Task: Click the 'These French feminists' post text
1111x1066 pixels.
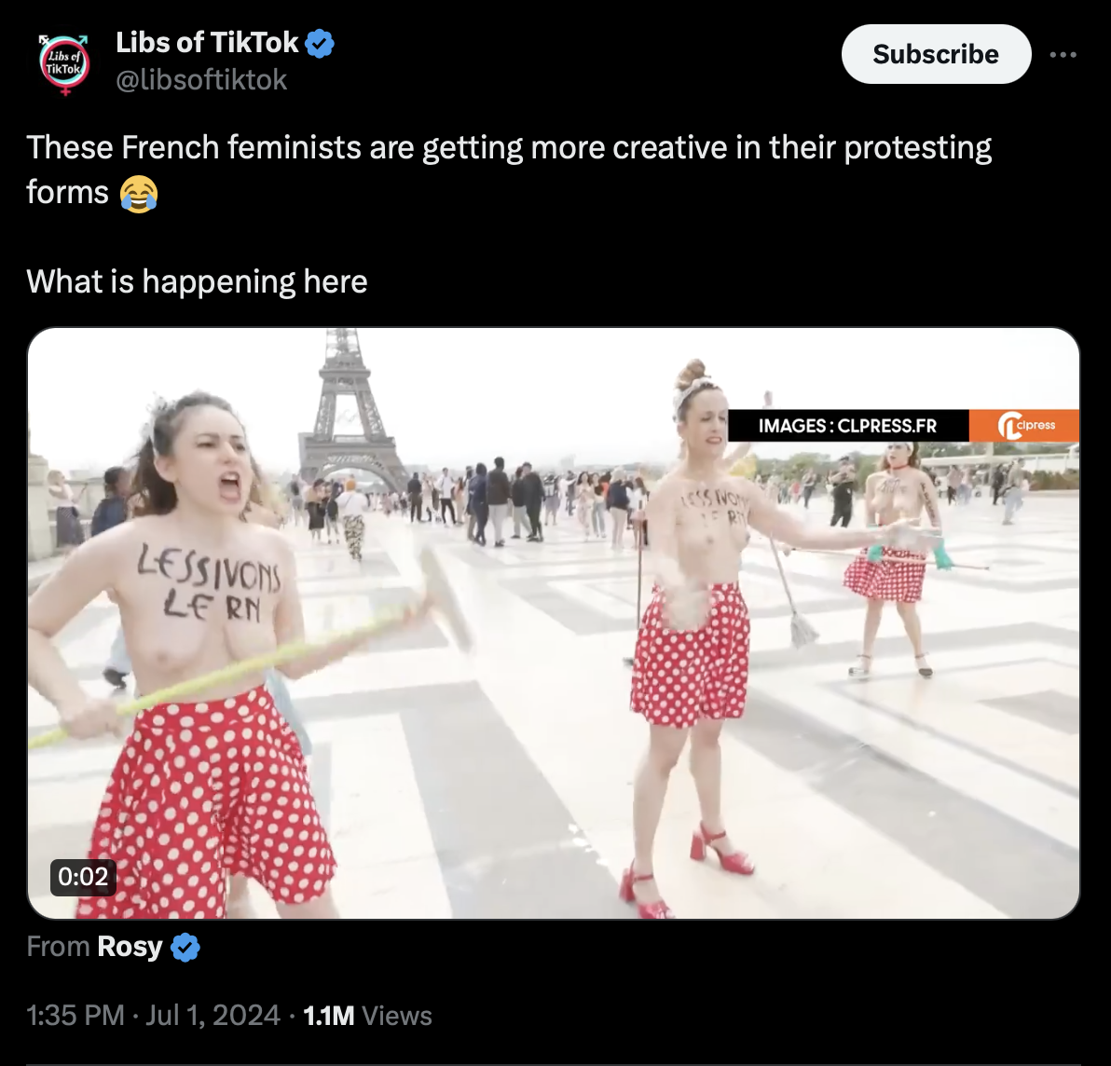Action: pos(509,170)
